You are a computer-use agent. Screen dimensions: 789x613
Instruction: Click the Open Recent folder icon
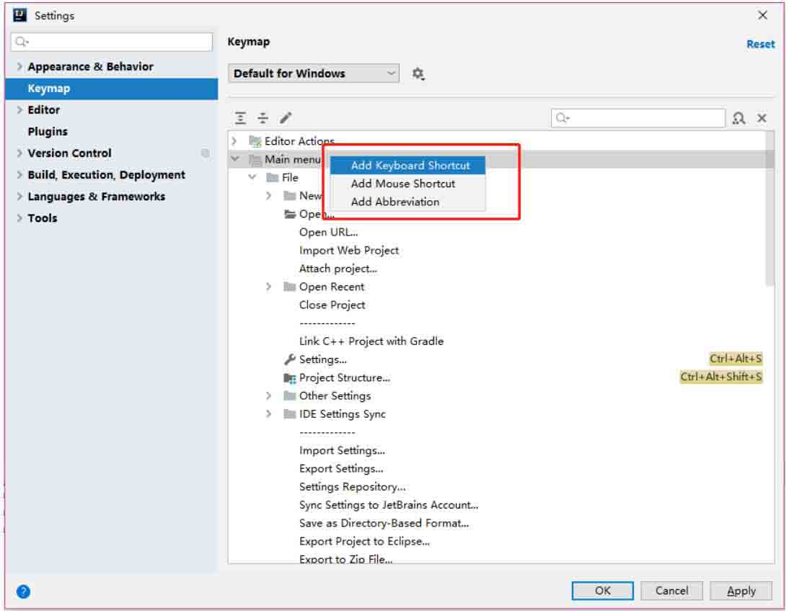[289, 287]
